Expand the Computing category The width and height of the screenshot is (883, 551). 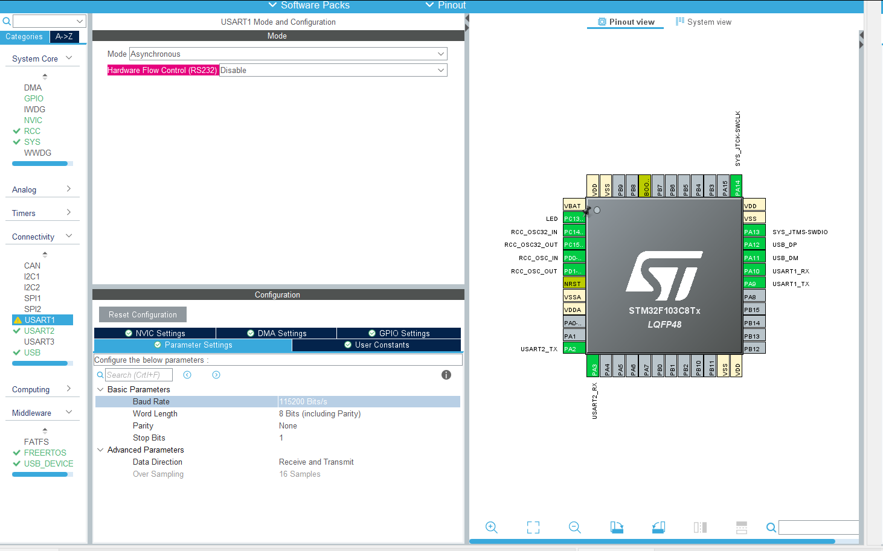point(69,389)
